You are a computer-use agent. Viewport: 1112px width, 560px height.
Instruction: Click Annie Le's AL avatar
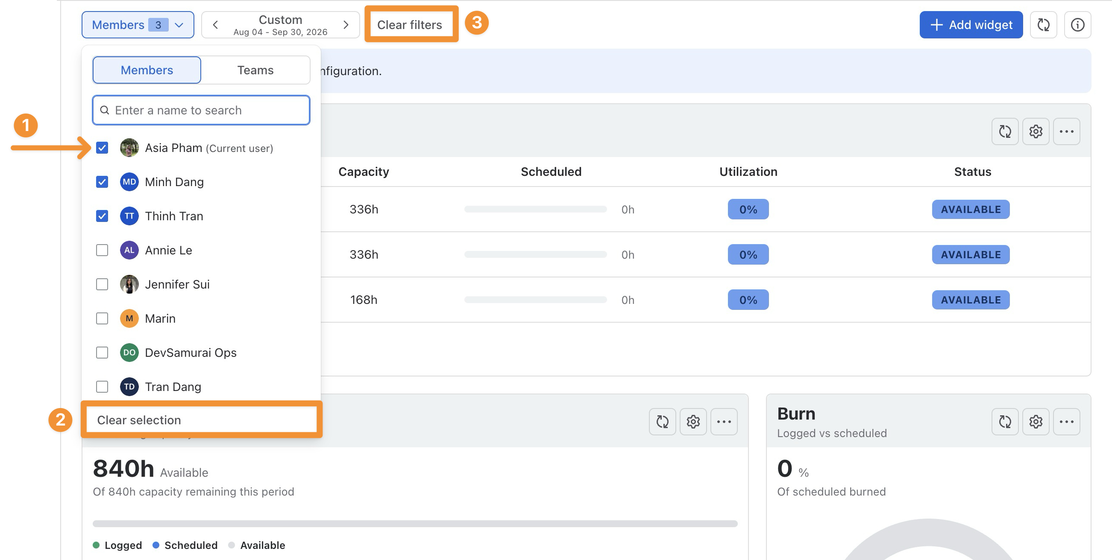(x=129, y=250)
